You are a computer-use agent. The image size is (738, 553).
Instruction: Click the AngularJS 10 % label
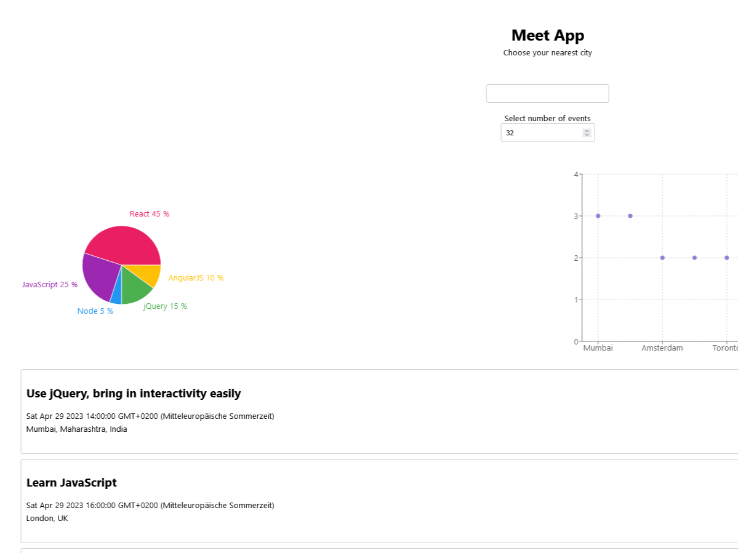(x=196, y=278)
